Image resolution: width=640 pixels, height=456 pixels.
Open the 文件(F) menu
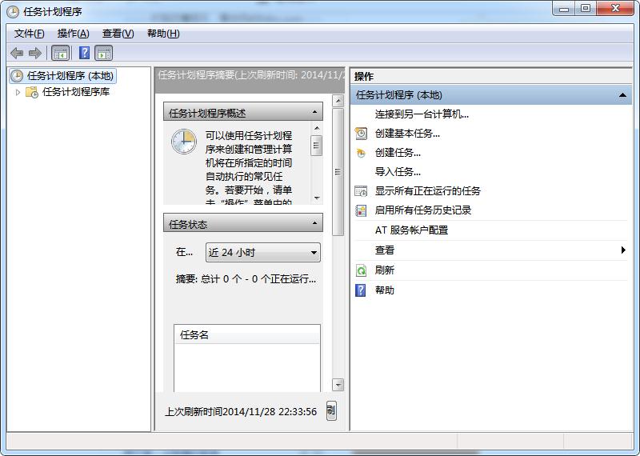pos(29,34)
